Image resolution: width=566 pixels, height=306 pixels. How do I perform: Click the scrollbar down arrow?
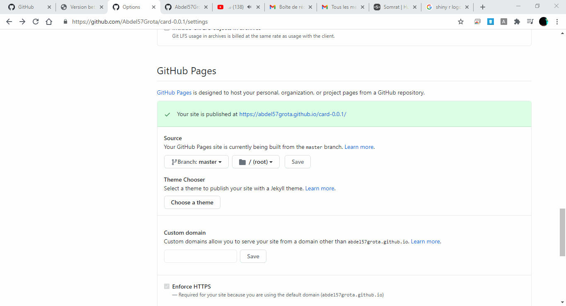562,302
